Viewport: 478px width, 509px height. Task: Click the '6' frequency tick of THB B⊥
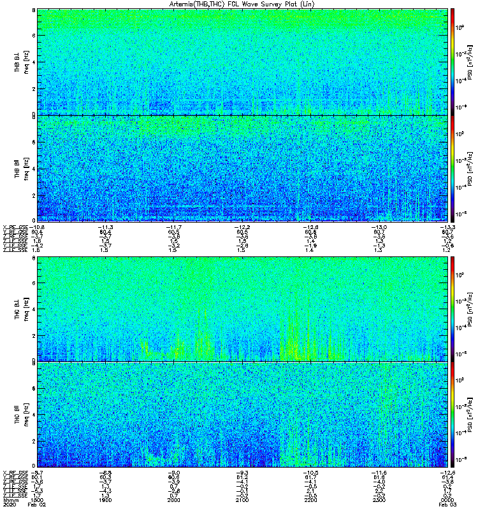tap(34, 36)
